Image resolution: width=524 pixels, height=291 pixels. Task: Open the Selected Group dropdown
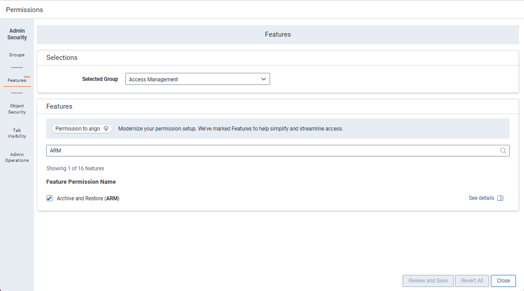[198, 79]
